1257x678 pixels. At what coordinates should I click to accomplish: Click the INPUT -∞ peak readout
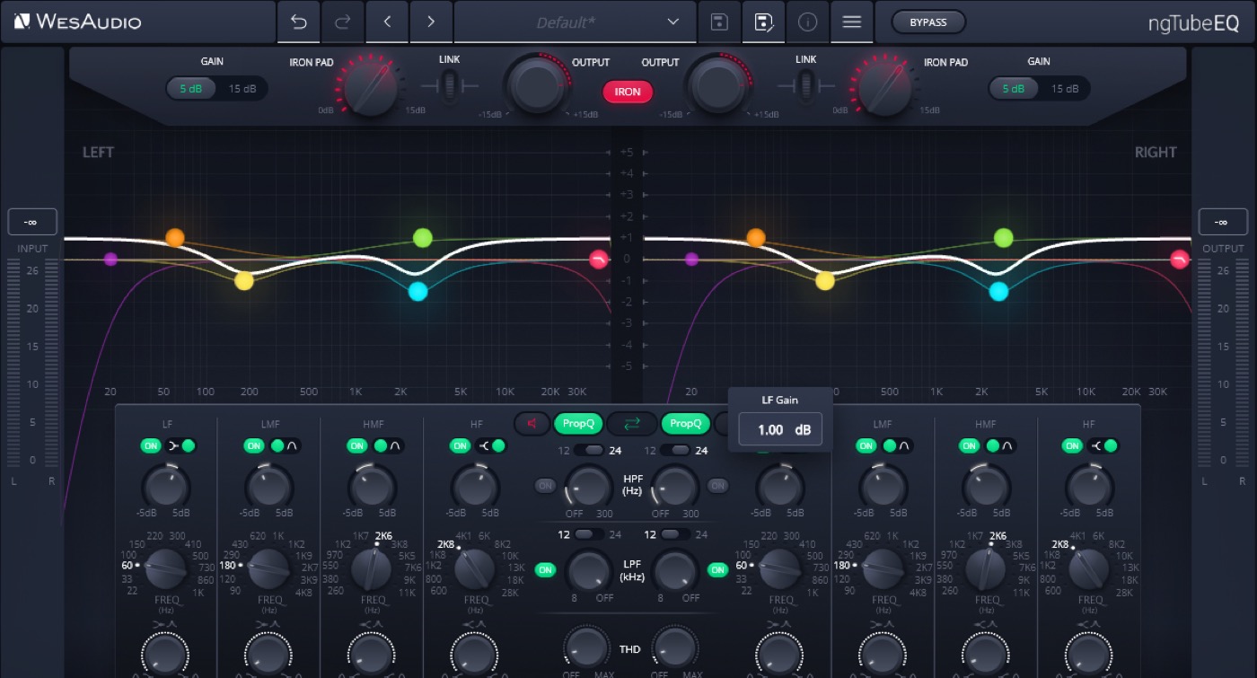click(x=32, y=222)
